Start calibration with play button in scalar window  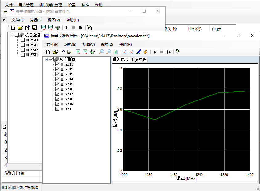tap(155, 52)
